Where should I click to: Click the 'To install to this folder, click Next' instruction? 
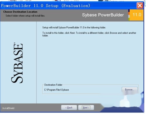89,34
